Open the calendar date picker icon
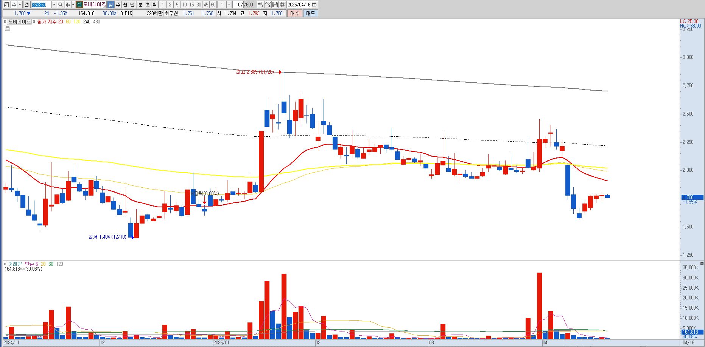Viewport: 705px width, 347px height. 314,5
